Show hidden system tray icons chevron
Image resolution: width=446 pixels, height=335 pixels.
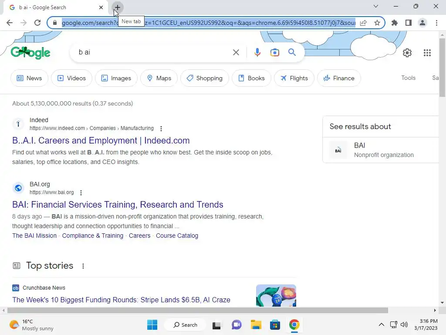point(382,325)
